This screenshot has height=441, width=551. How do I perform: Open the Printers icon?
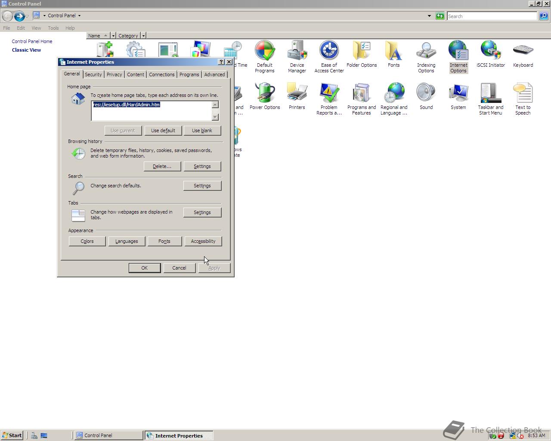pos(297,96)
